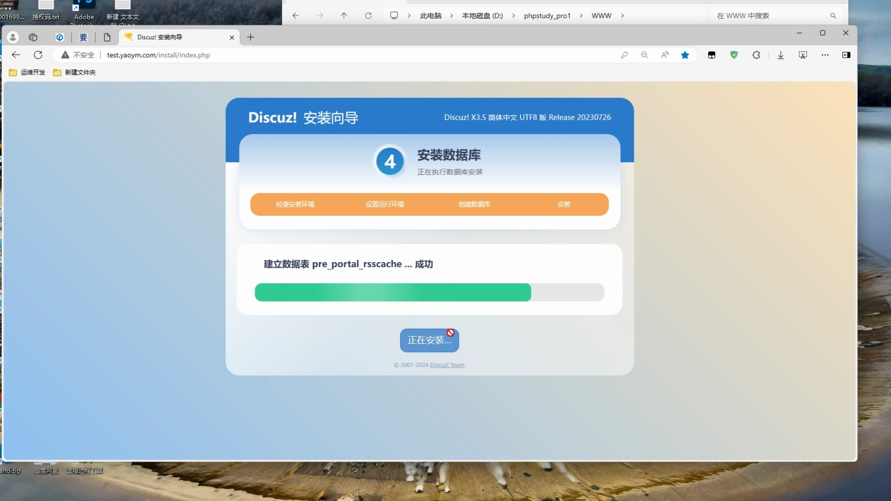The image size is (891, 501).
Task: Open the browser extensions puzzle icon
Action: tap(756, 55)
